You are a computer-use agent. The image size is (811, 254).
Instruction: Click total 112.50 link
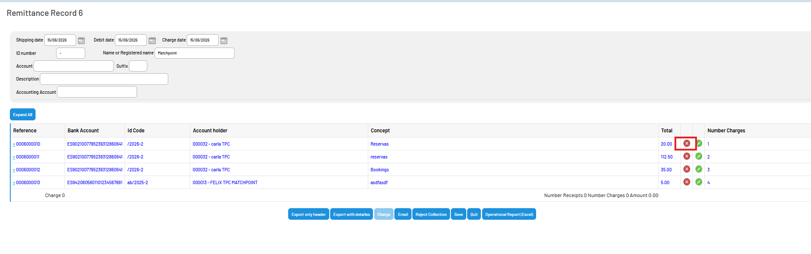click(x=667, y=157)
